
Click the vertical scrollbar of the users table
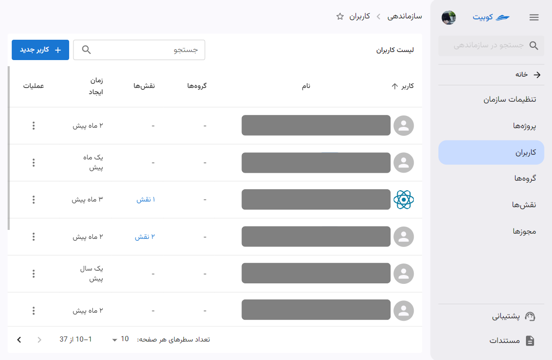tap(9, 148)
